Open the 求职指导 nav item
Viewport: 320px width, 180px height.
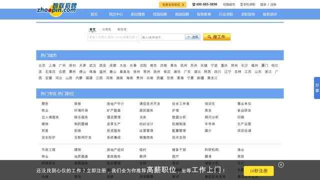248,14
